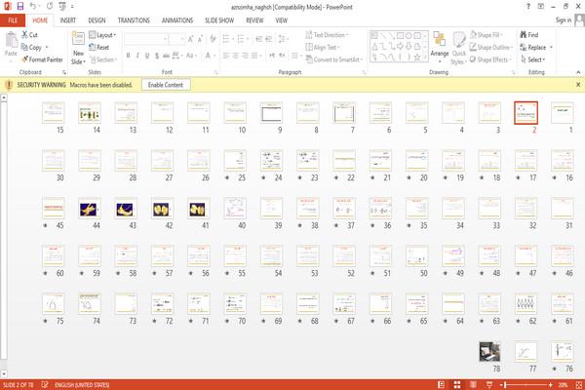Click the Help question mark icon

coord(527,7)
